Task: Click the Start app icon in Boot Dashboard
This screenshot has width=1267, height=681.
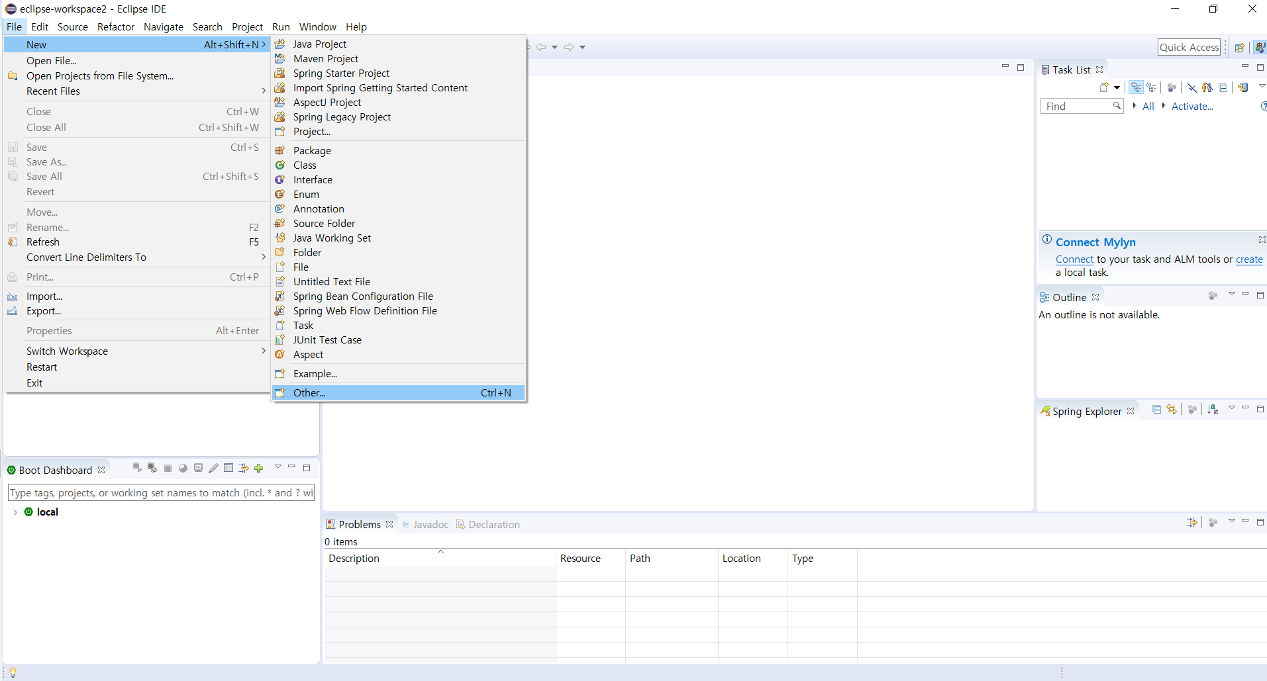Action: pyautogui.click(x=137, y=468)
